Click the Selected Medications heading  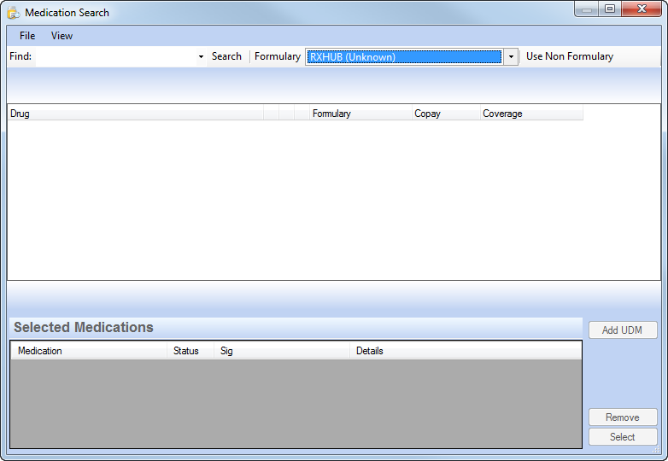tap(84, 327)
